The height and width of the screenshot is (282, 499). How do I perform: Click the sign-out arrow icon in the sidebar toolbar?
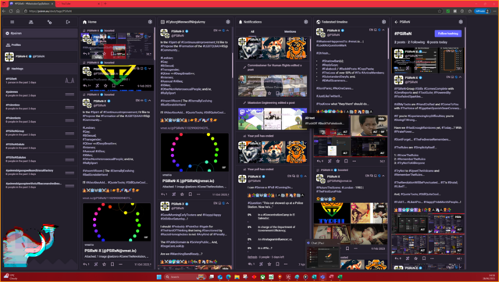[68, 23]
